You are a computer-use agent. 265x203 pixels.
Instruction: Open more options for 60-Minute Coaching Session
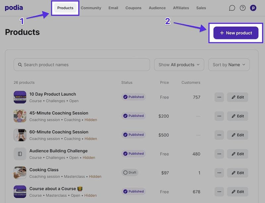219,135
